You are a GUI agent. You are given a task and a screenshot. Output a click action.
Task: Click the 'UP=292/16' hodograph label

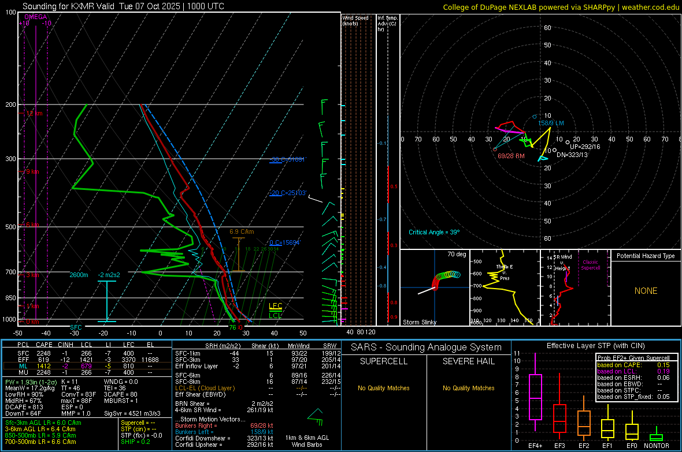(585, 147)
